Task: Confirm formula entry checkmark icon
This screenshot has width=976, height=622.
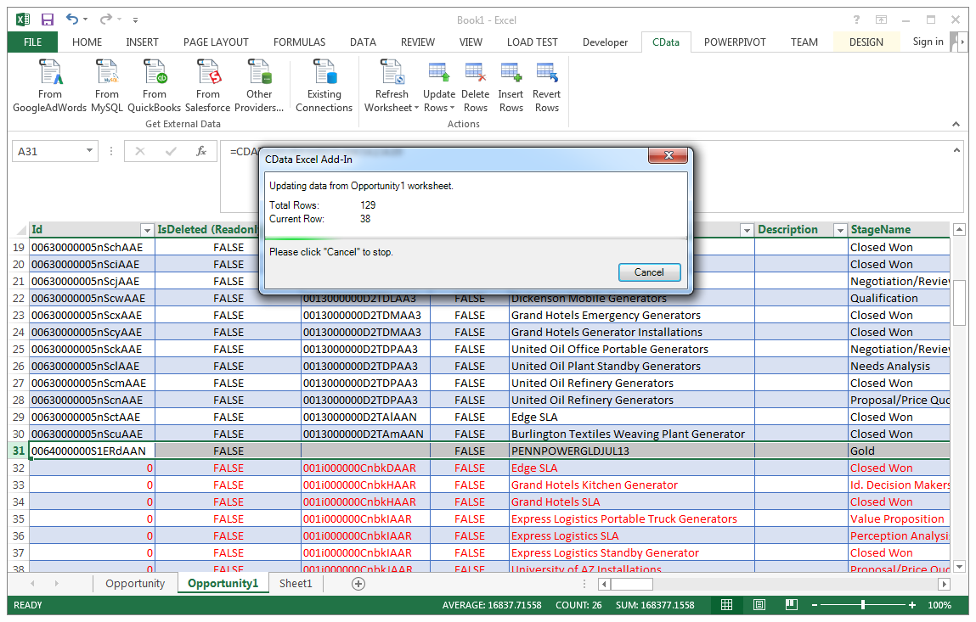Action: click(x=171, y=151)
